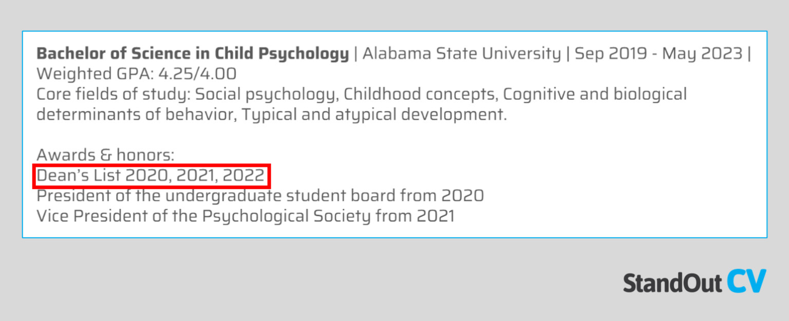Click the Alabama State University text
Viewport: 789px width, 321px height.
462,54
